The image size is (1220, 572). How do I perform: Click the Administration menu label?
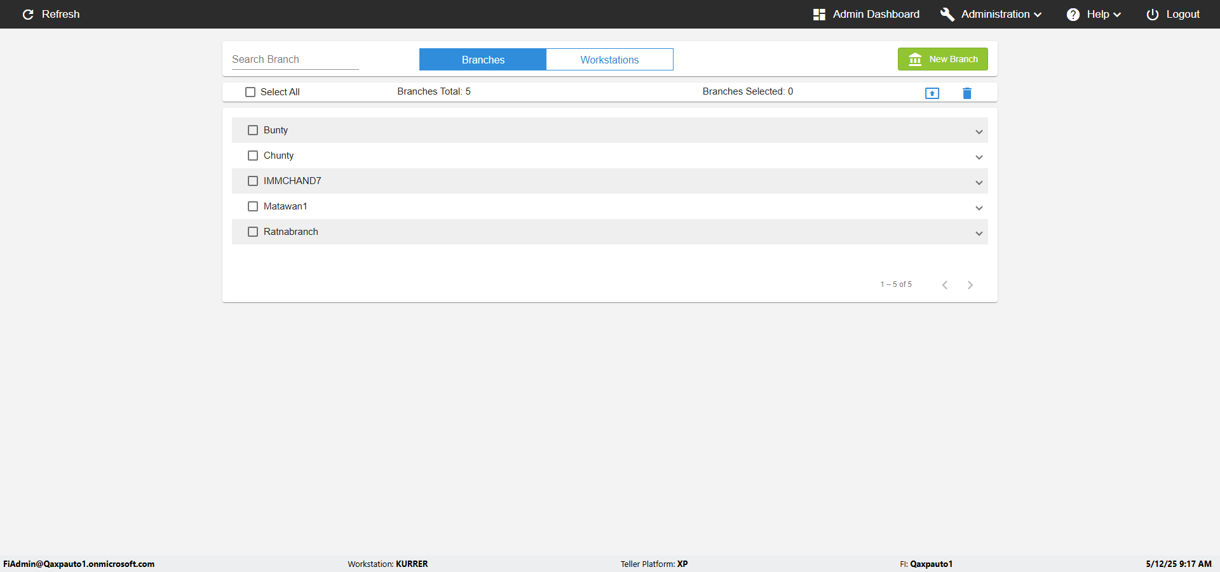(995, 14)
